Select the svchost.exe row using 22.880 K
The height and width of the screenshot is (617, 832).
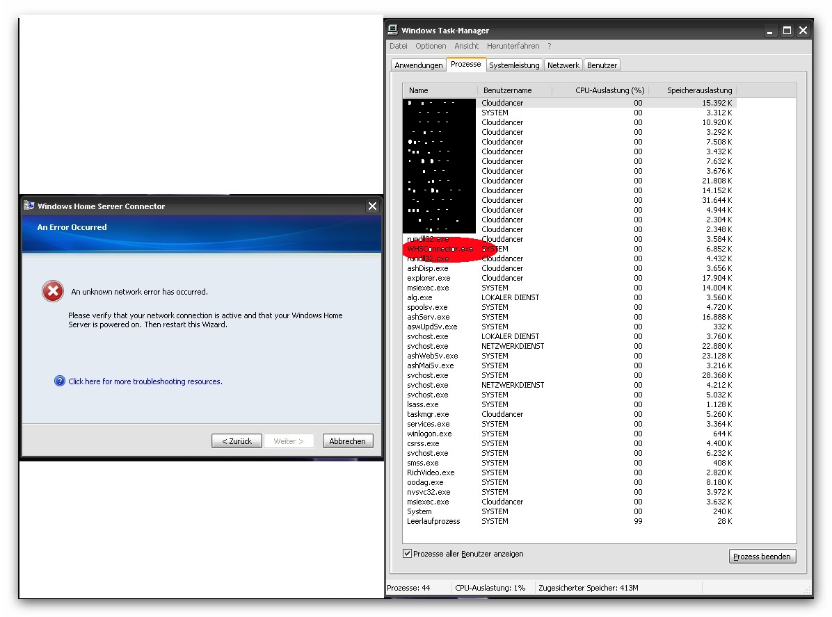point(569,346)
